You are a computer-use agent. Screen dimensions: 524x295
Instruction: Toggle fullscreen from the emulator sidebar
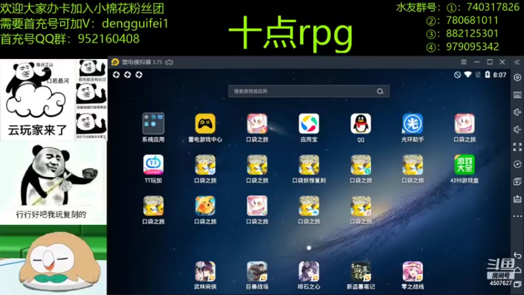point(517,146)
